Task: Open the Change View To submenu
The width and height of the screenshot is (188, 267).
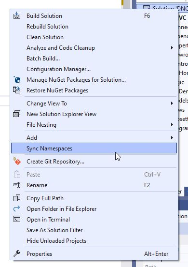Action: [94, 104]
